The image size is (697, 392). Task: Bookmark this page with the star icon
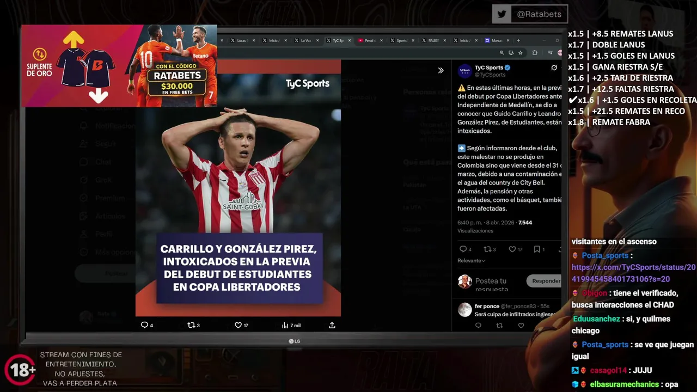click(x=520, y=53)
